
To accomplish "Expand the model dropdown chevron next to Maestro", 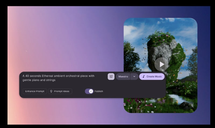I will (x=134, y=76).
